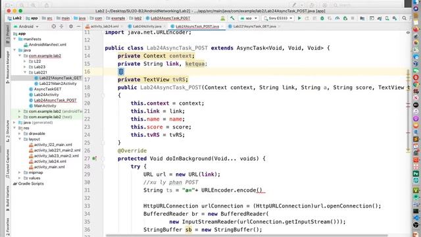Click line number 16 in the gutter
This screenshot has width=421, height=237.
point(87,72)
